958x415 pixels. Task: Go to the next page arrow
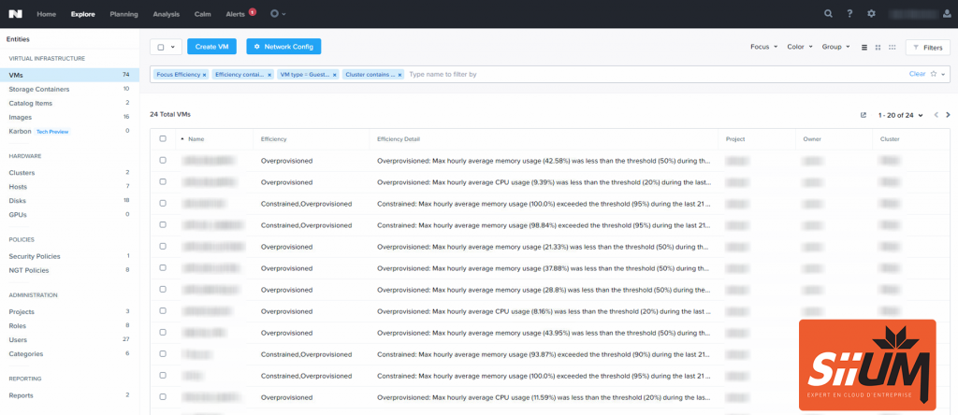(948, 115)
